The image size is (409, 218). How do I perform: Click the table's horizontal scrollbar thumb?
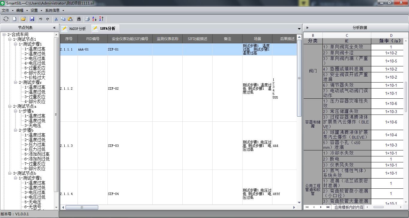(x=82, y=207)
